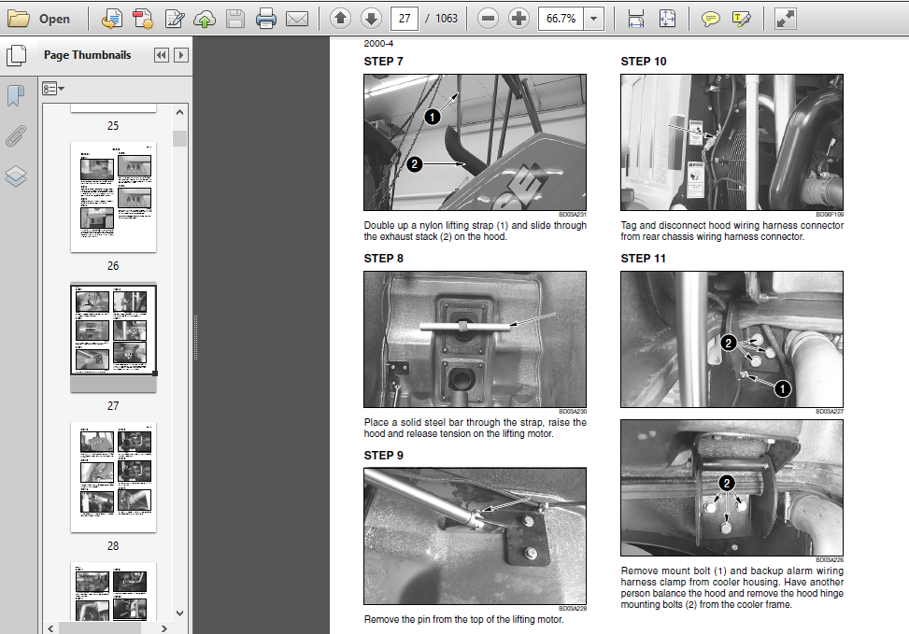The image size is (909, 634).
Task: Click the 'Double up a nylon lifting strap' caption
Action: click(475, 231)
